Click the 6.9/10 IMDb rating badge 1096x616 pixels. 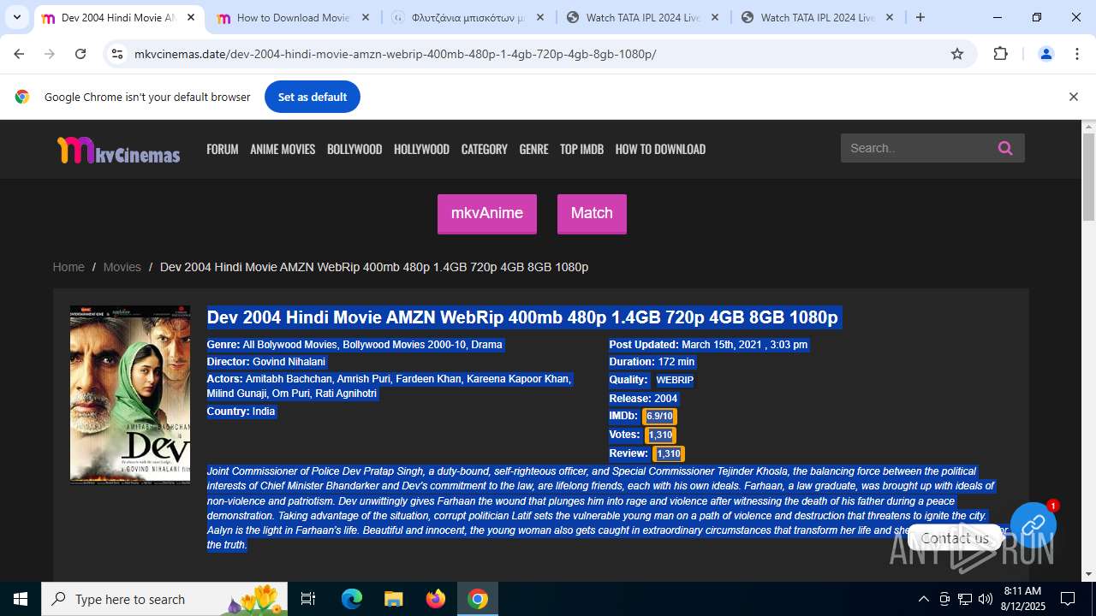(x=659, y=417)
